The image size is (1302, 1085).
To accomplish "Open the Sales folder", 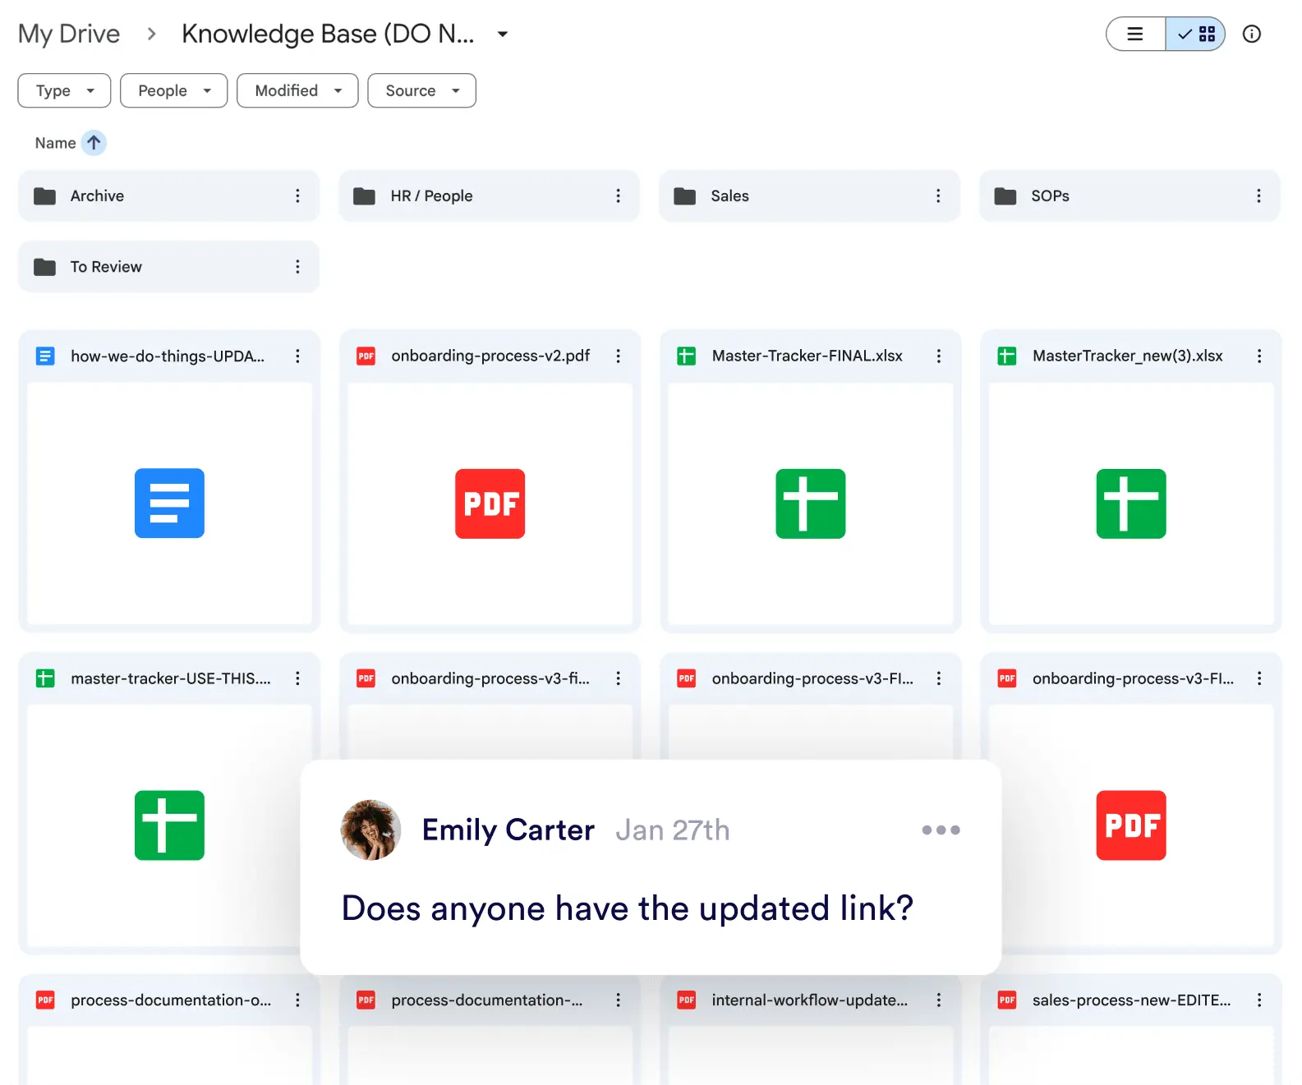I will click(810, 195).
